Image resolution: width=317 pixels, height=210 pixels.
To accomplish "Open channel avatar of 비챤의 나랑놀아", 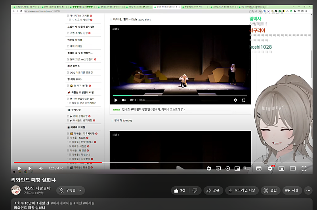I will click(16, 190).
